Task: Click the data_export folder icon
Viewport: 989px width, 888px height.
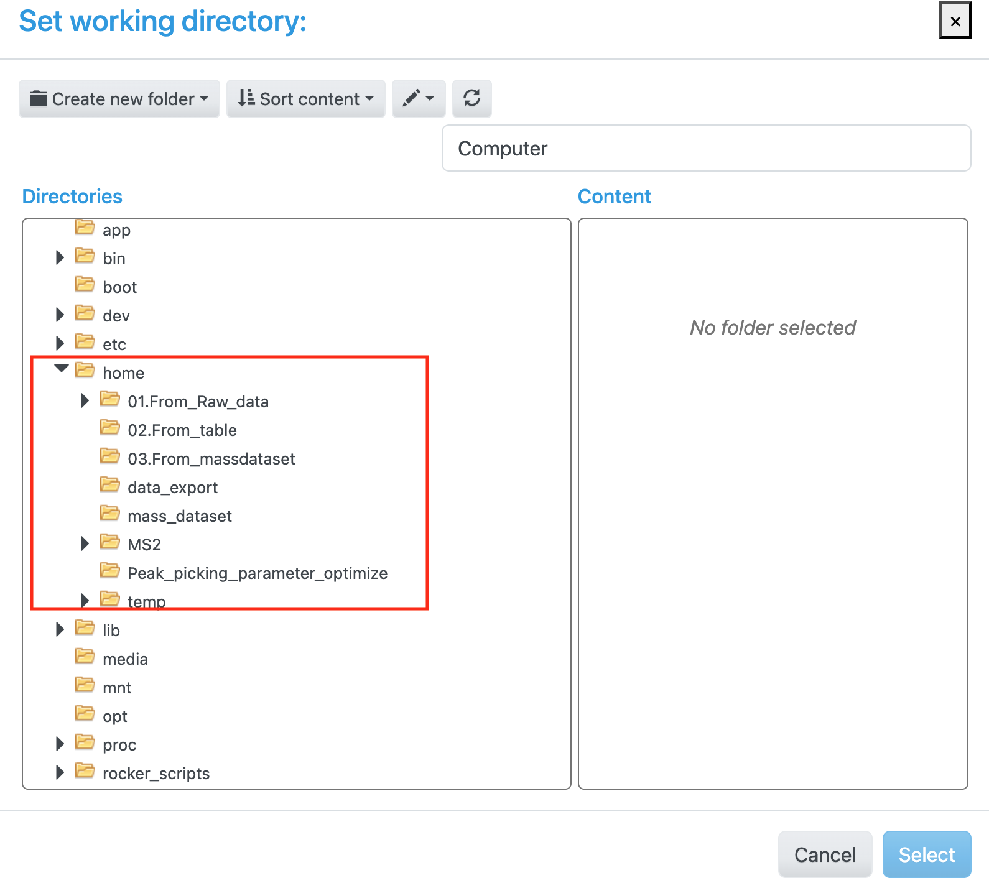Action: click(110, 485)
